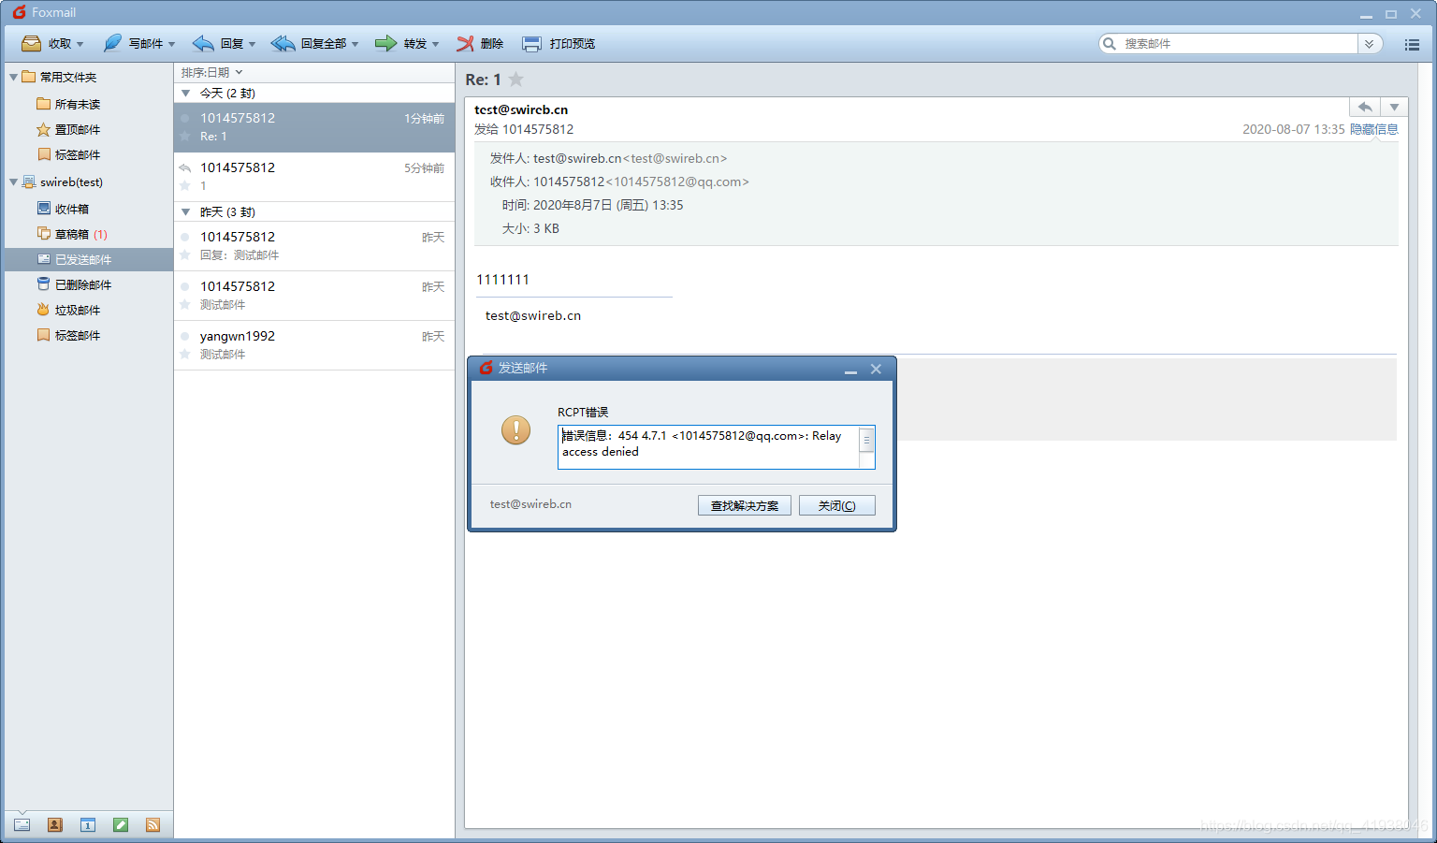Star the 回复: 测试邮件 message
Image resolution: width=1437 pixels, height=843 pixels.
coord(185,255)
